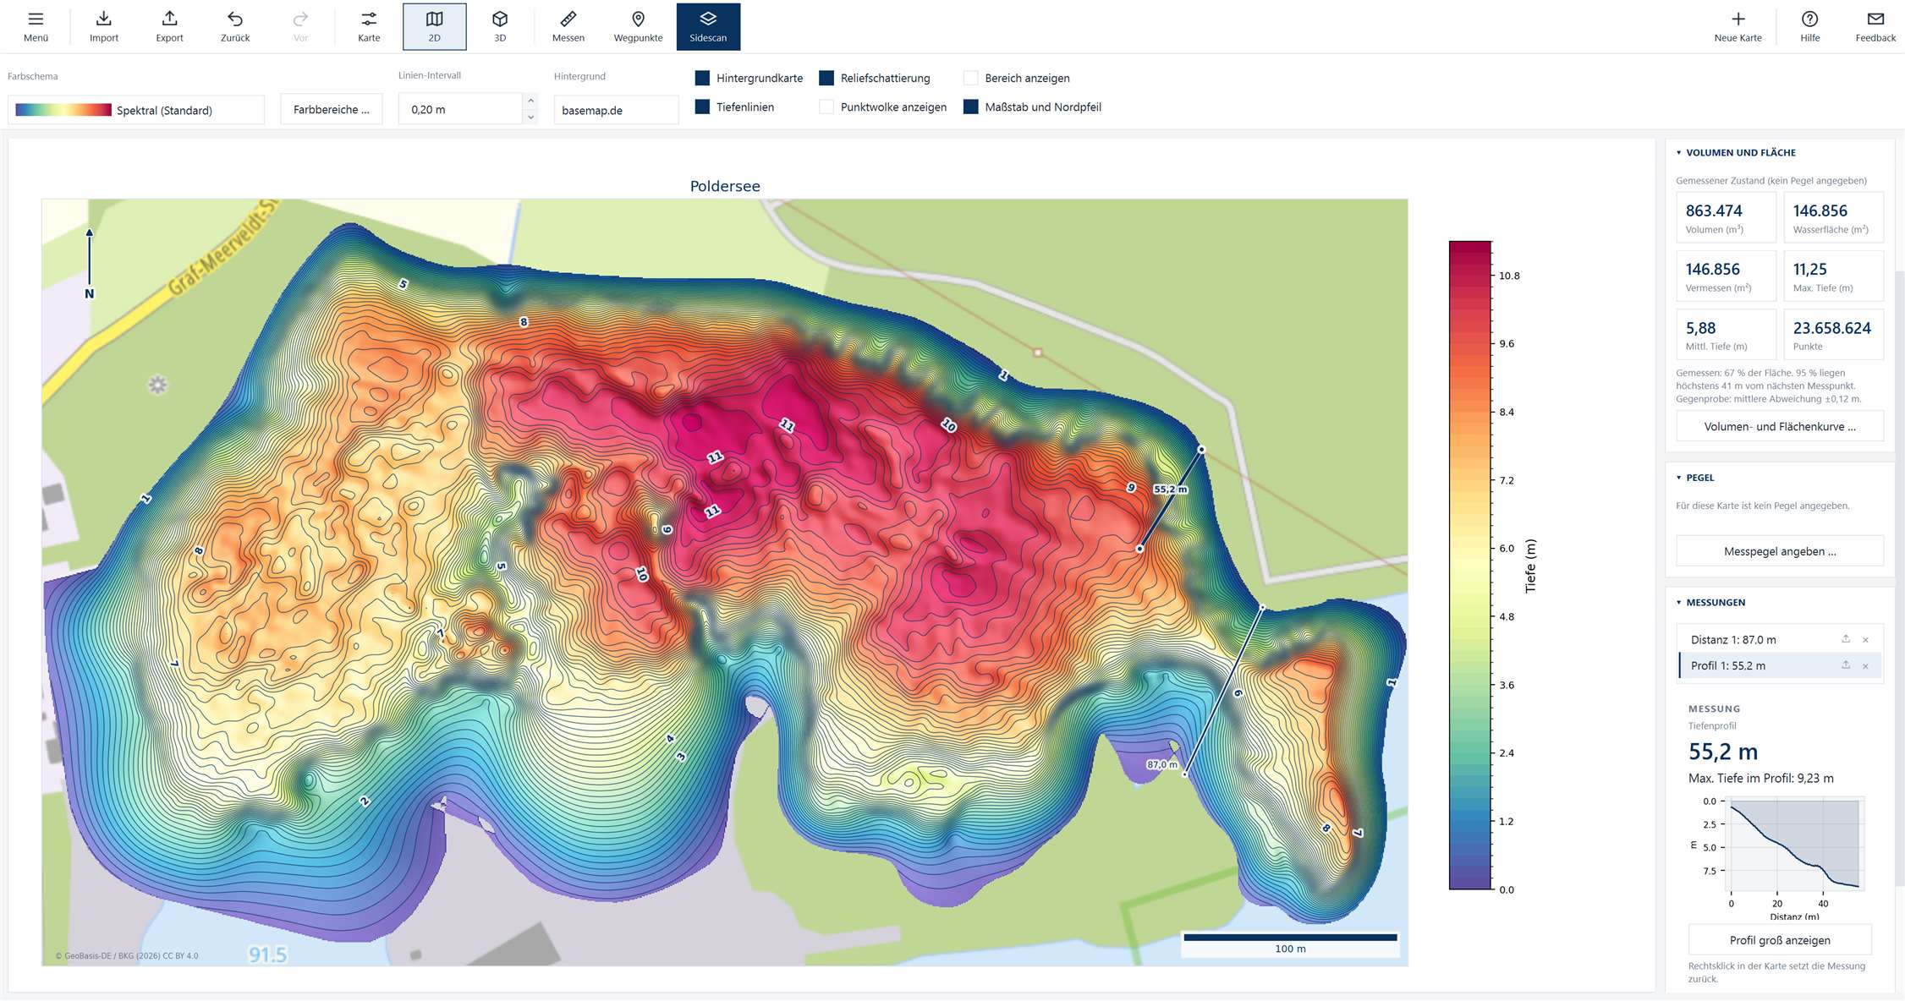Switch to 2D view
Viewport: 1905px width, 1001px height.
pyautogui.click(x=434, y=26)
